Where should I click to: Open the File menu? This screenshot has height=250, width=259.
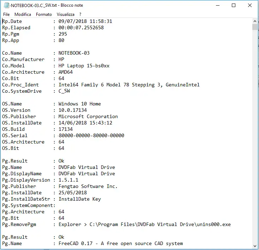[x=6, y=14]
